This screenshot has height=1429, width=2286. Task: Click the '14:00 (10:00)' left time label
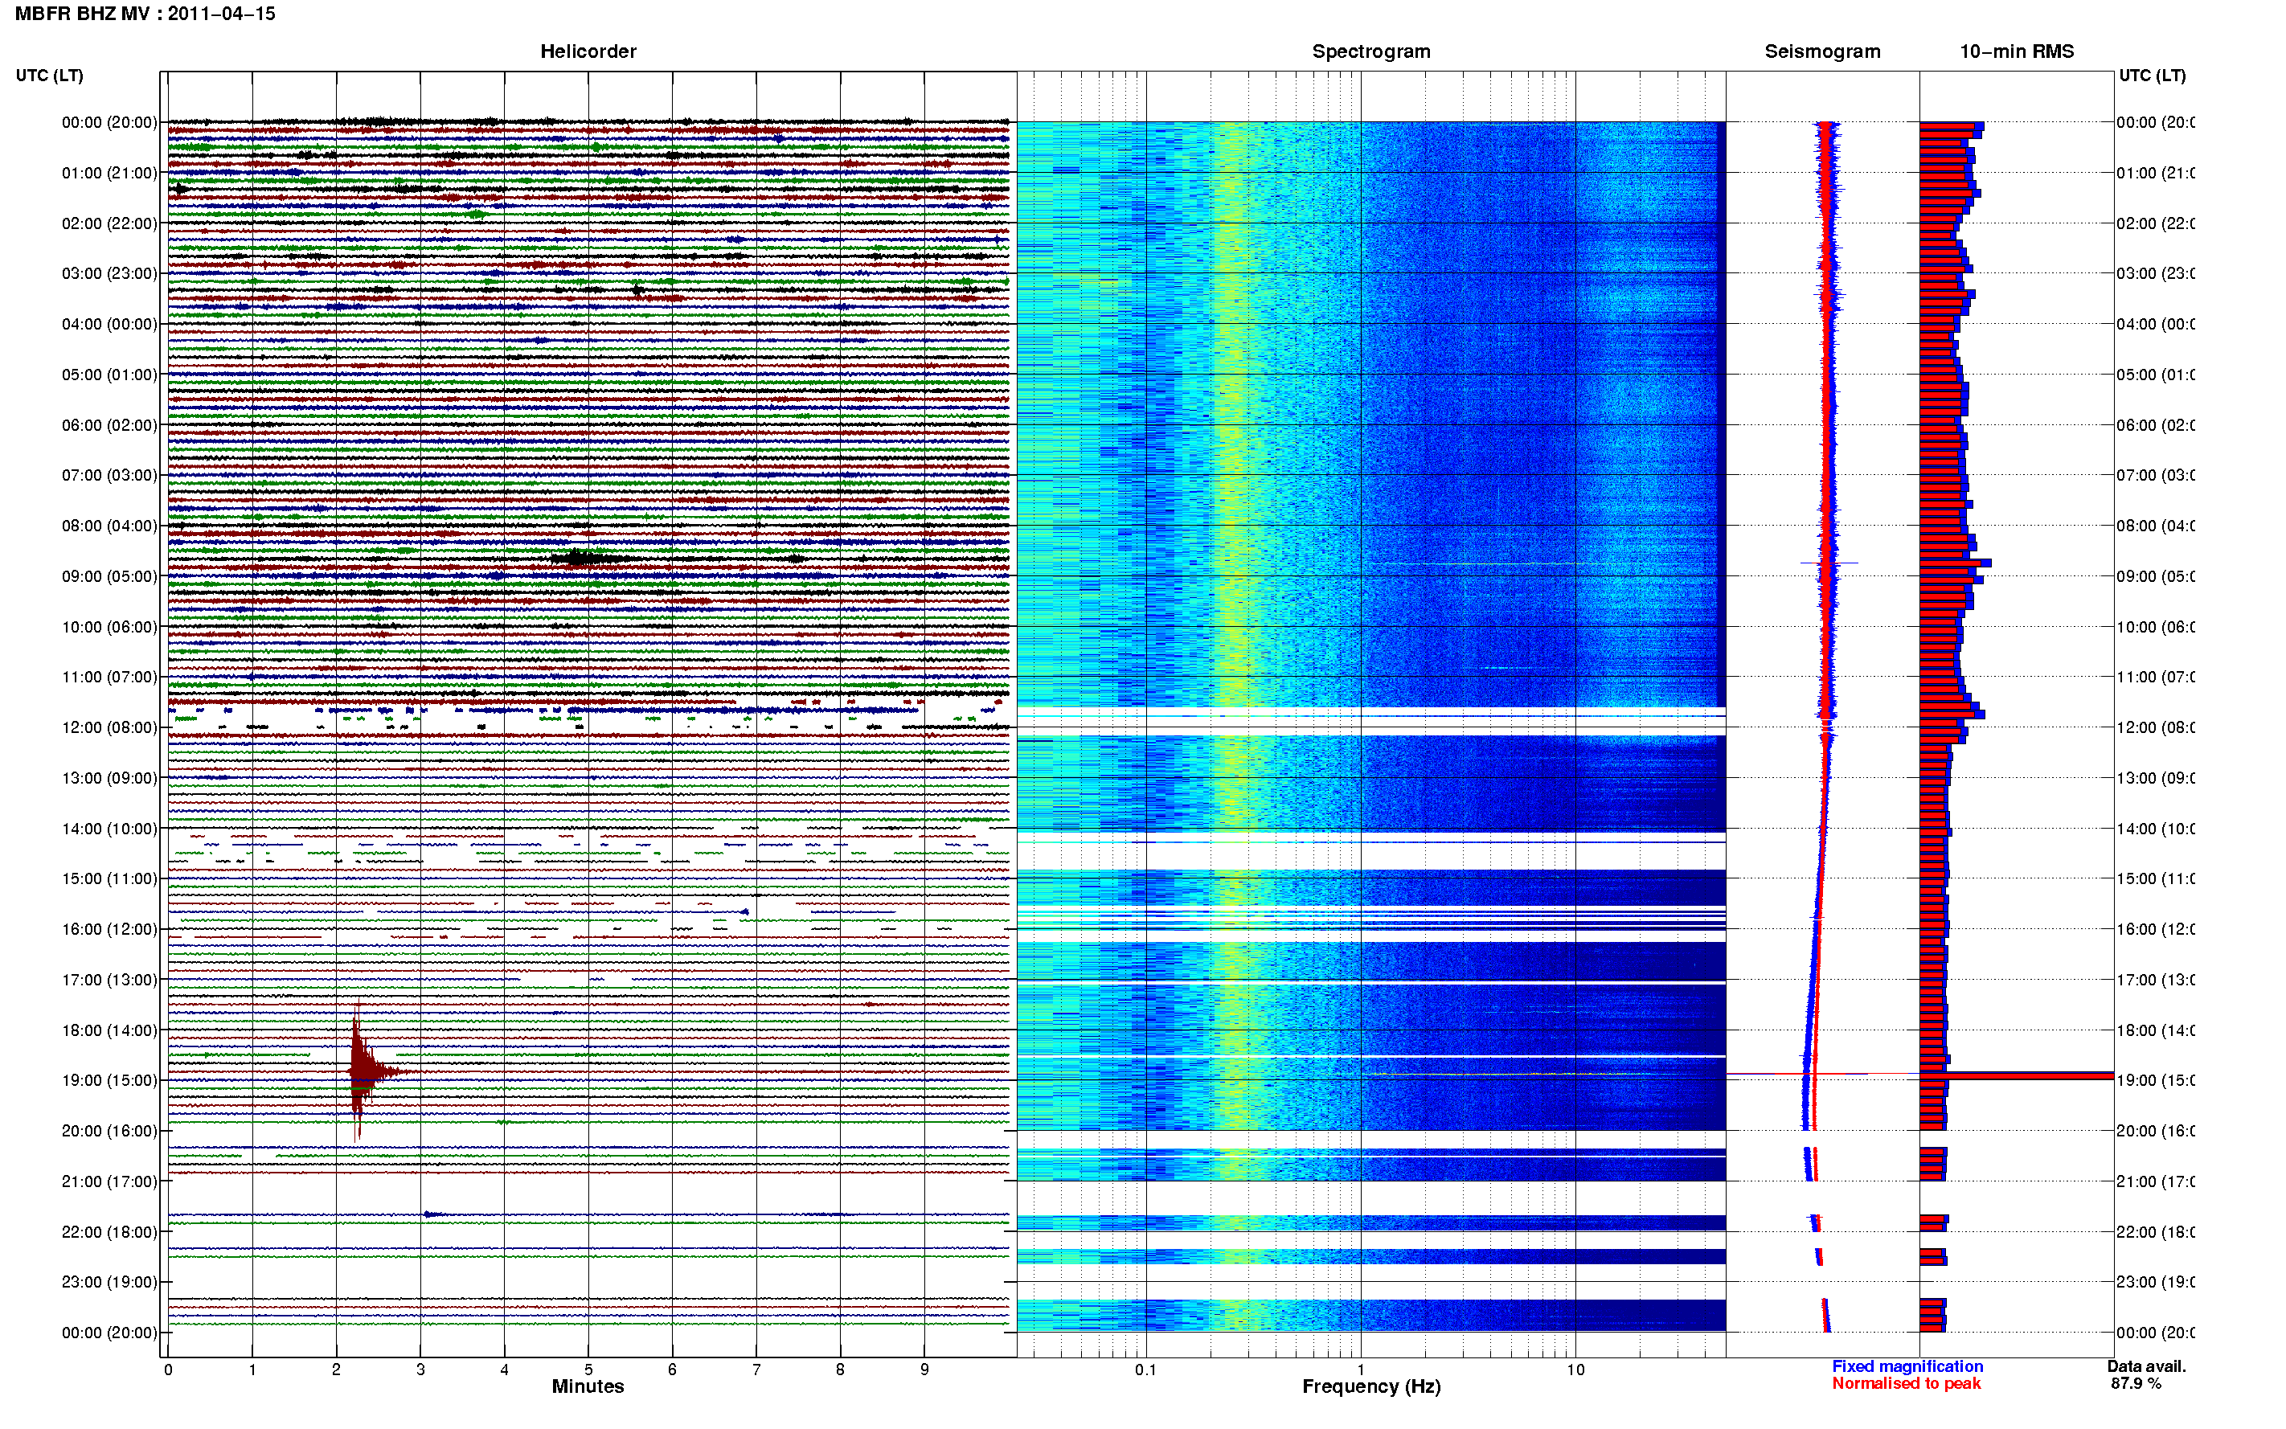109,829
